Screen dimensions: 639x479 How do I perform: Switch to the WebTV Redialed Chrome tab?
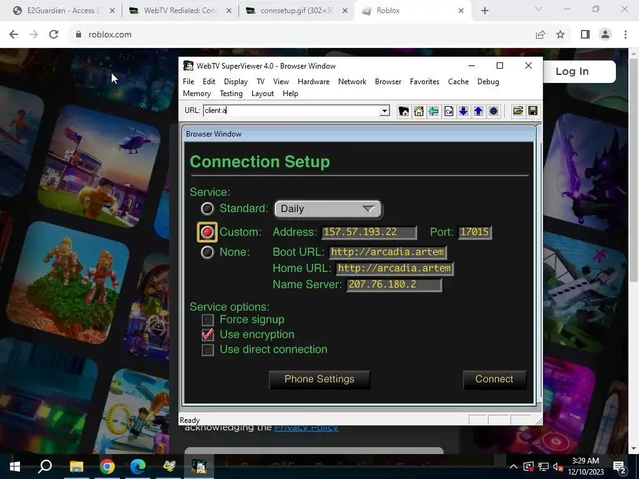click(179, 11)
